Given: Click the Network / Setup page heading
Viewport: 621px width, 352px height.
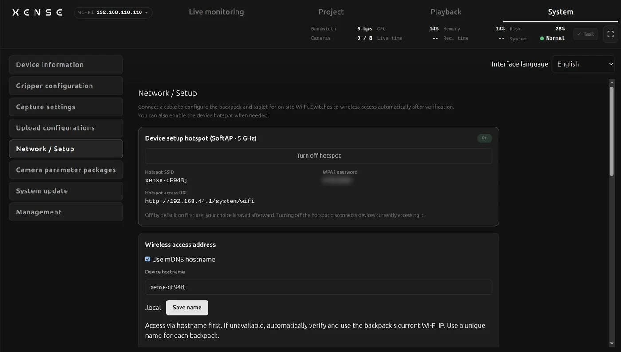Looking at the screenshot, I should tap(167, 93).
